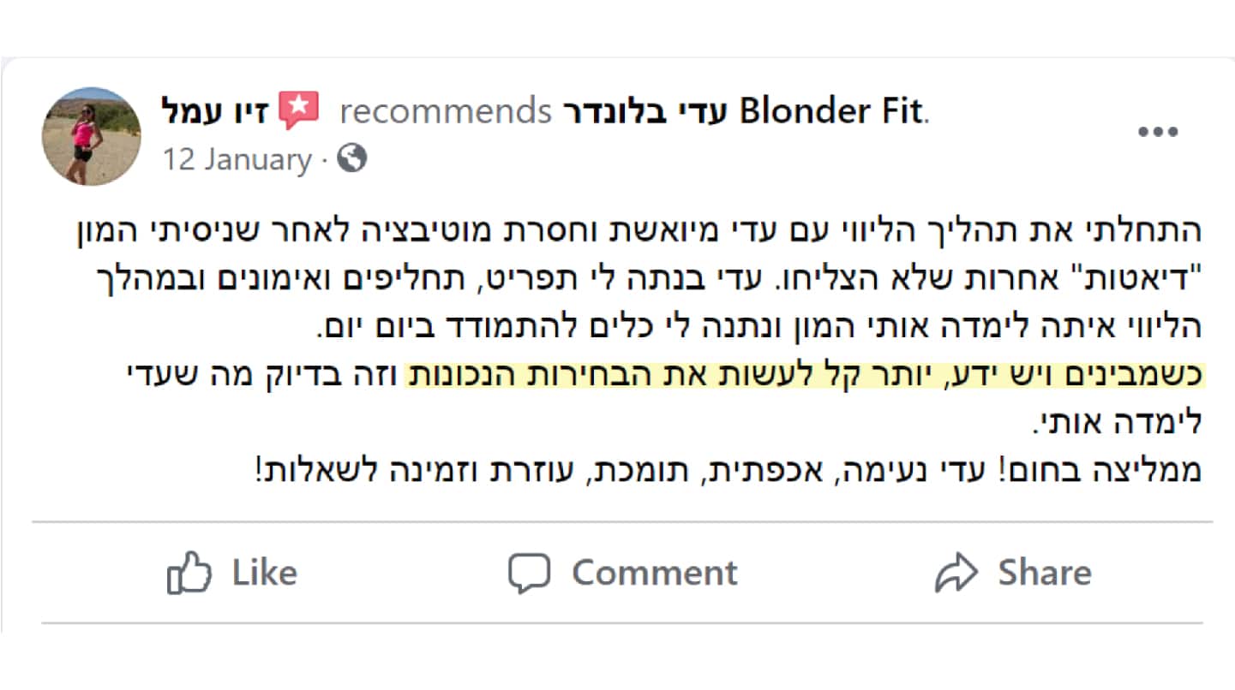Image resolution: width=1235 pixels, height=690 pixels.
Task: Click the closing line starting with "ממליצה בחום"
Action: (x=728, y=471)
